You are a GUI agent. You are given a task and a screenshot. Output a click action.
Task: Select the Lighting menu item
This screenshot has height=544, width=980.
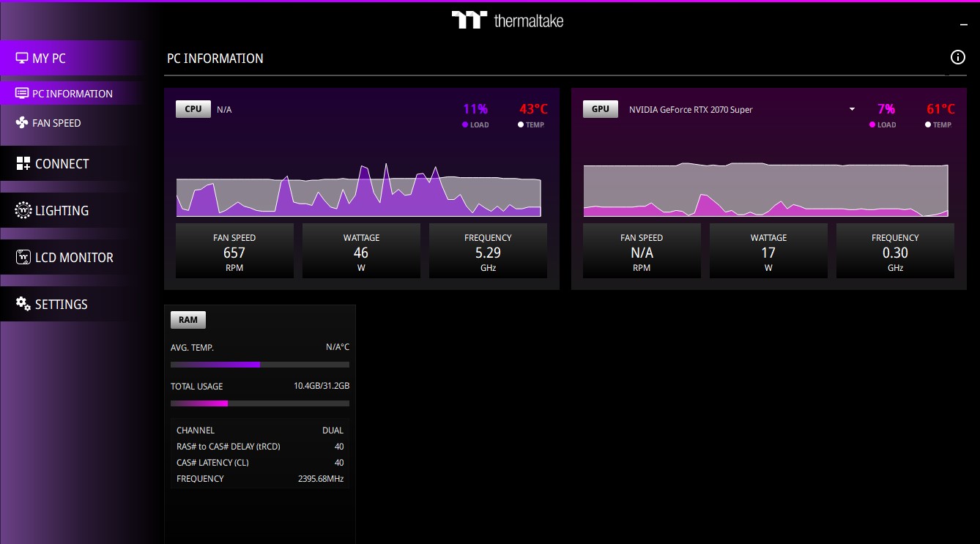click(x=62, y=211)
